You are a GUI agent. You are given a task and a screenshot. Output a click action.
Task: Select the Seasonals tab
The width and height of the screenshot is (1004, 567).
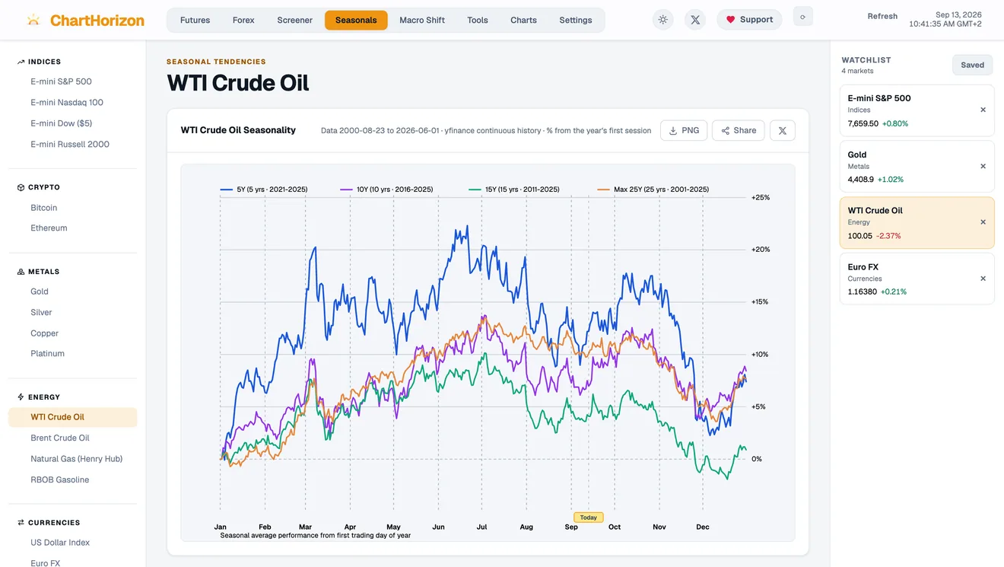[356, 20]
